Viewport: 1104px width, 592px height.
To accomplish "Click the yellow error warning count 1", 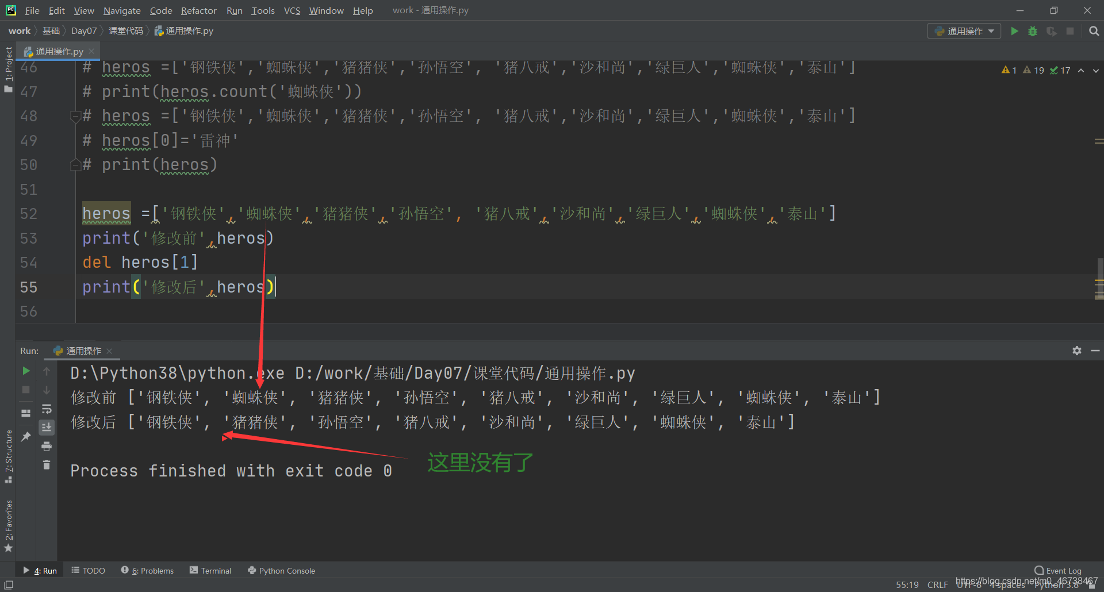I will coord(1009,70).
